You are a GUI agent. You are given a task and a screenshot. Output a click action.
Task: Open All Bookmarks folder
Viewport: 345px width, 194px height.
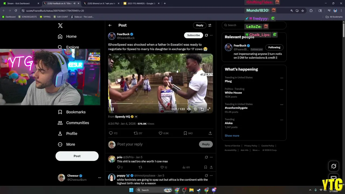pyautogui.click(x=334, y=17)
